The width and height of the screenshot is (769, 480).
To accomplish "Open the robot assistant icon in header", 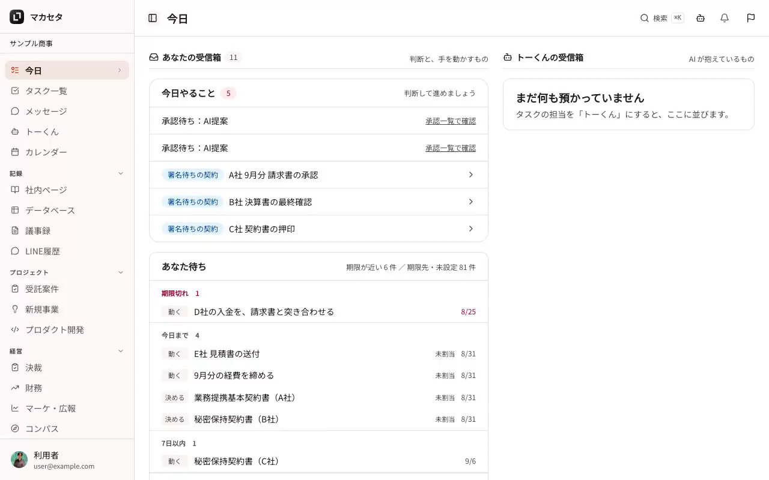I will click(701, 18).
